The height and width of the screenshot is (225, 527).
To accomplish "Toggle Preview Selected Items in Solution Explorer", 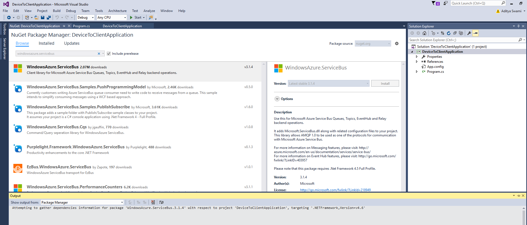I will 475,33.
